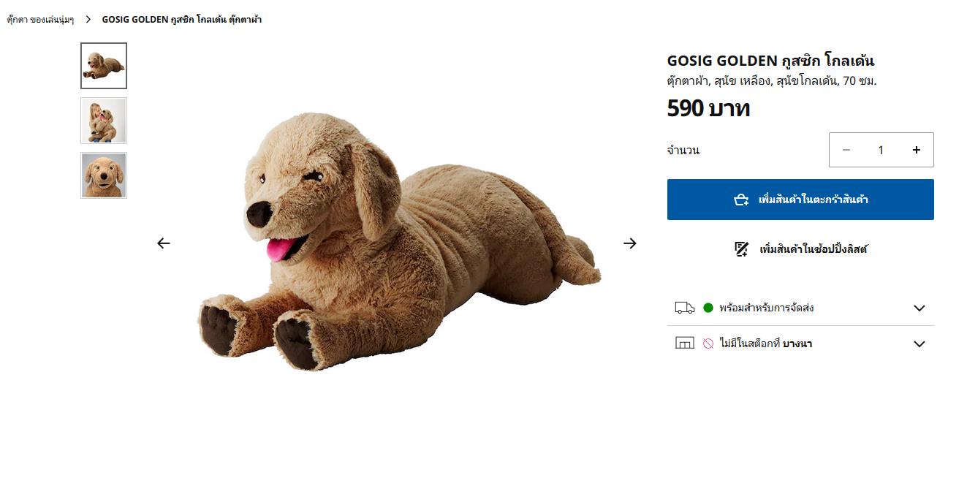
Task: Click the previous image arrow
Action: 163,243
